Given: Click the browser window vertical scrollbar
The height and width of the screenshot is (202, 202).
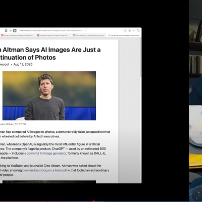Looking at the screenshot, I should coord(141,57).
